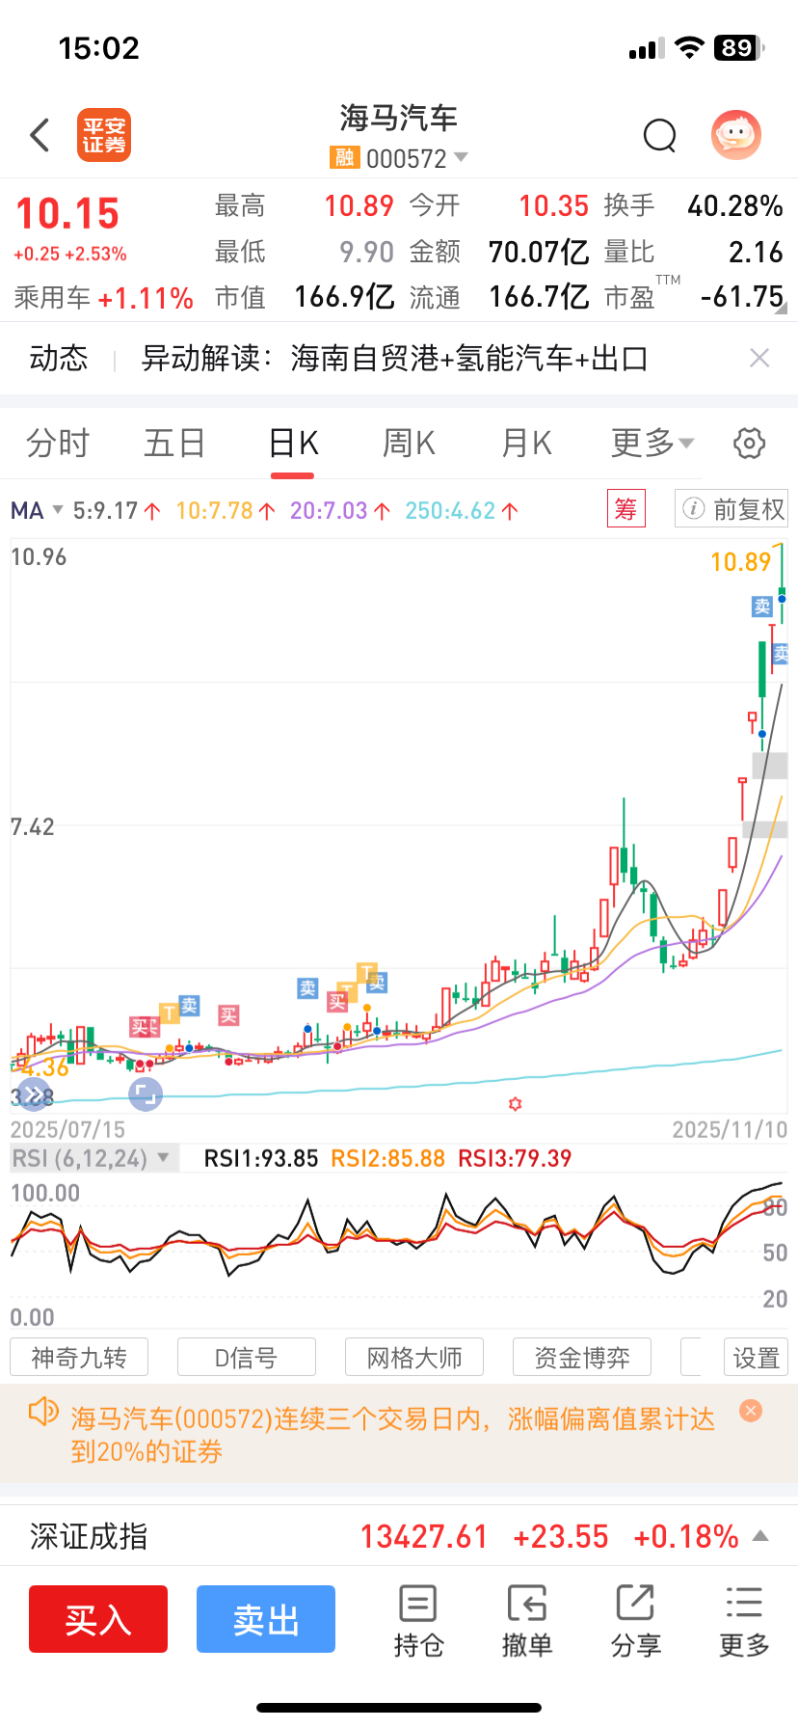This screenshot has width=798, height=1728.
Task: Open the 乘用车 +1.11% sector link
Action: point(104,298)
